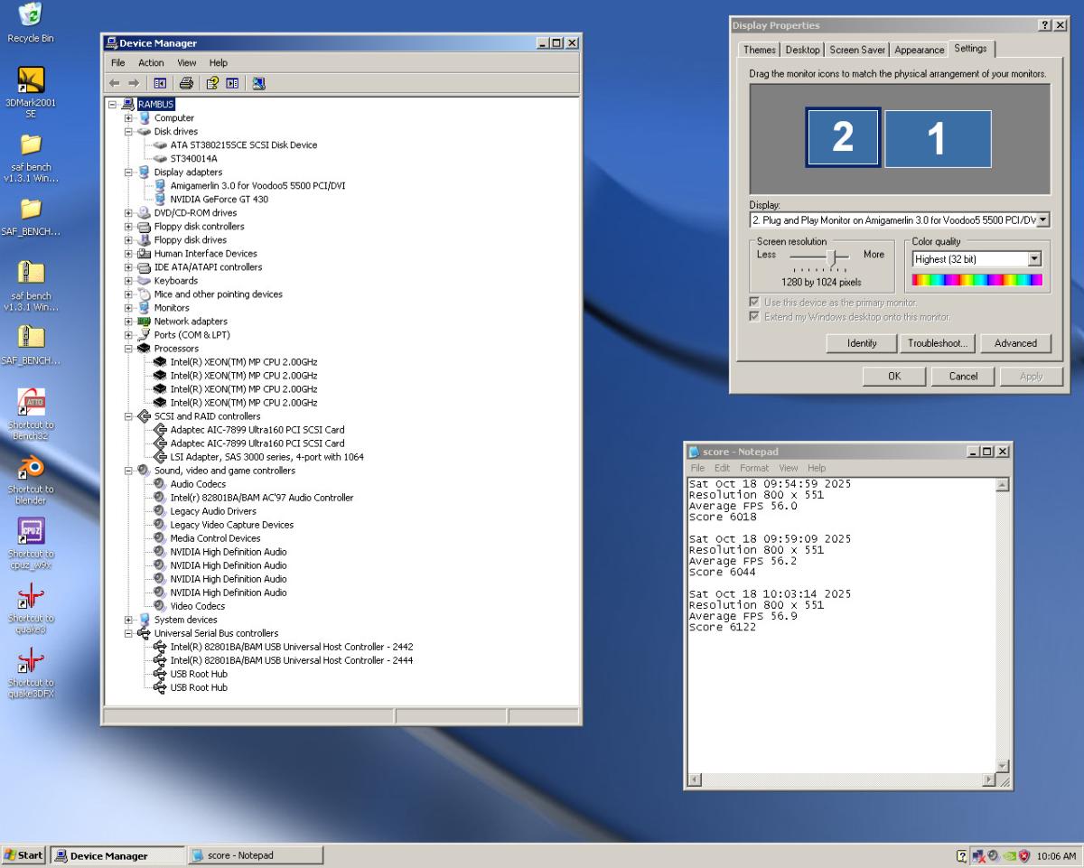Screen dimensions: 1084x868
Task: Select monitor 1 in the display arrangement
Action: [937, 138]
